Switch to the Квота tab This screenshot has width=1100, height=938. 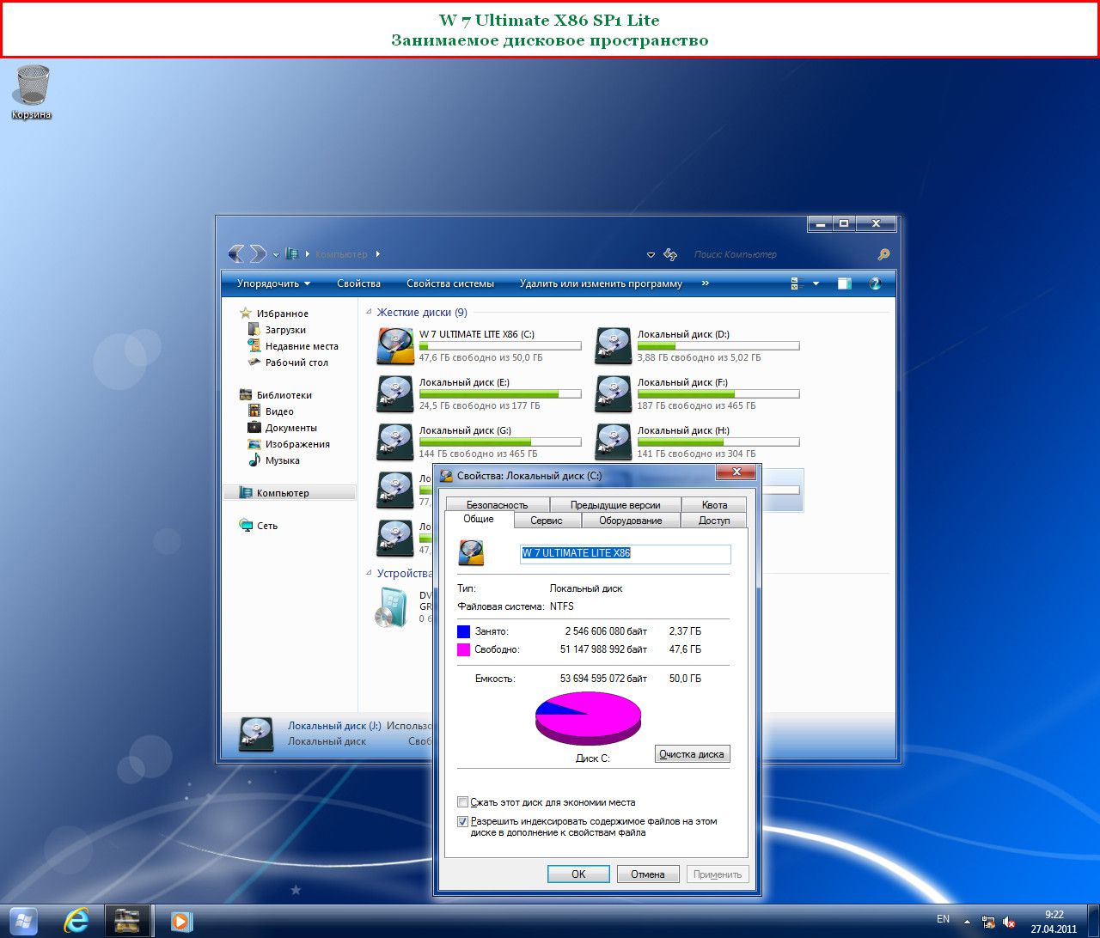click(714, 505)
